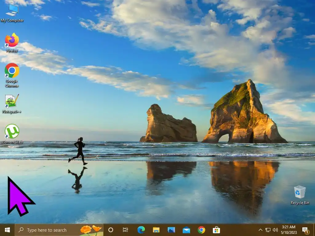Open Cortana circle button on taskbar
The height and width of the screenshot is (236, 315).
point(111,230)
